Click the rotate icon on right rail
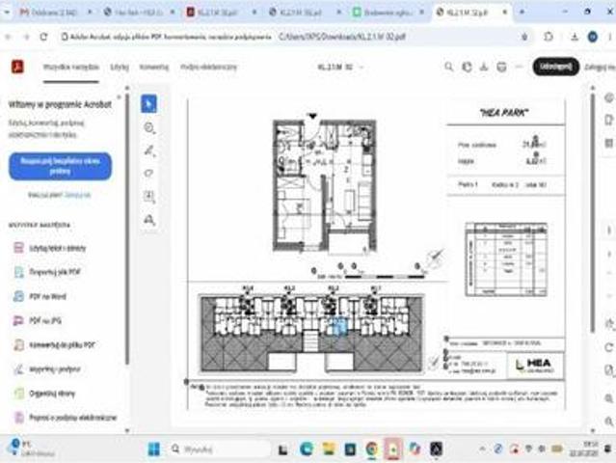Screen dimensions: 616x463 (609, 347)
